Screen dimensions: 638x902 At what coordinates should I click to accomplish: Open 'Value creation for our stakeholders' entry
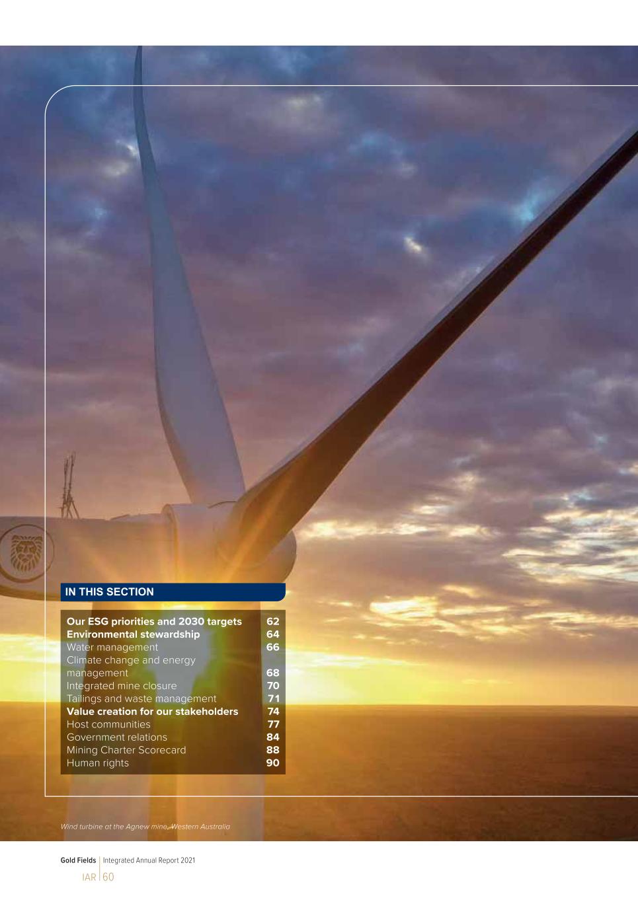pos(152,711)
